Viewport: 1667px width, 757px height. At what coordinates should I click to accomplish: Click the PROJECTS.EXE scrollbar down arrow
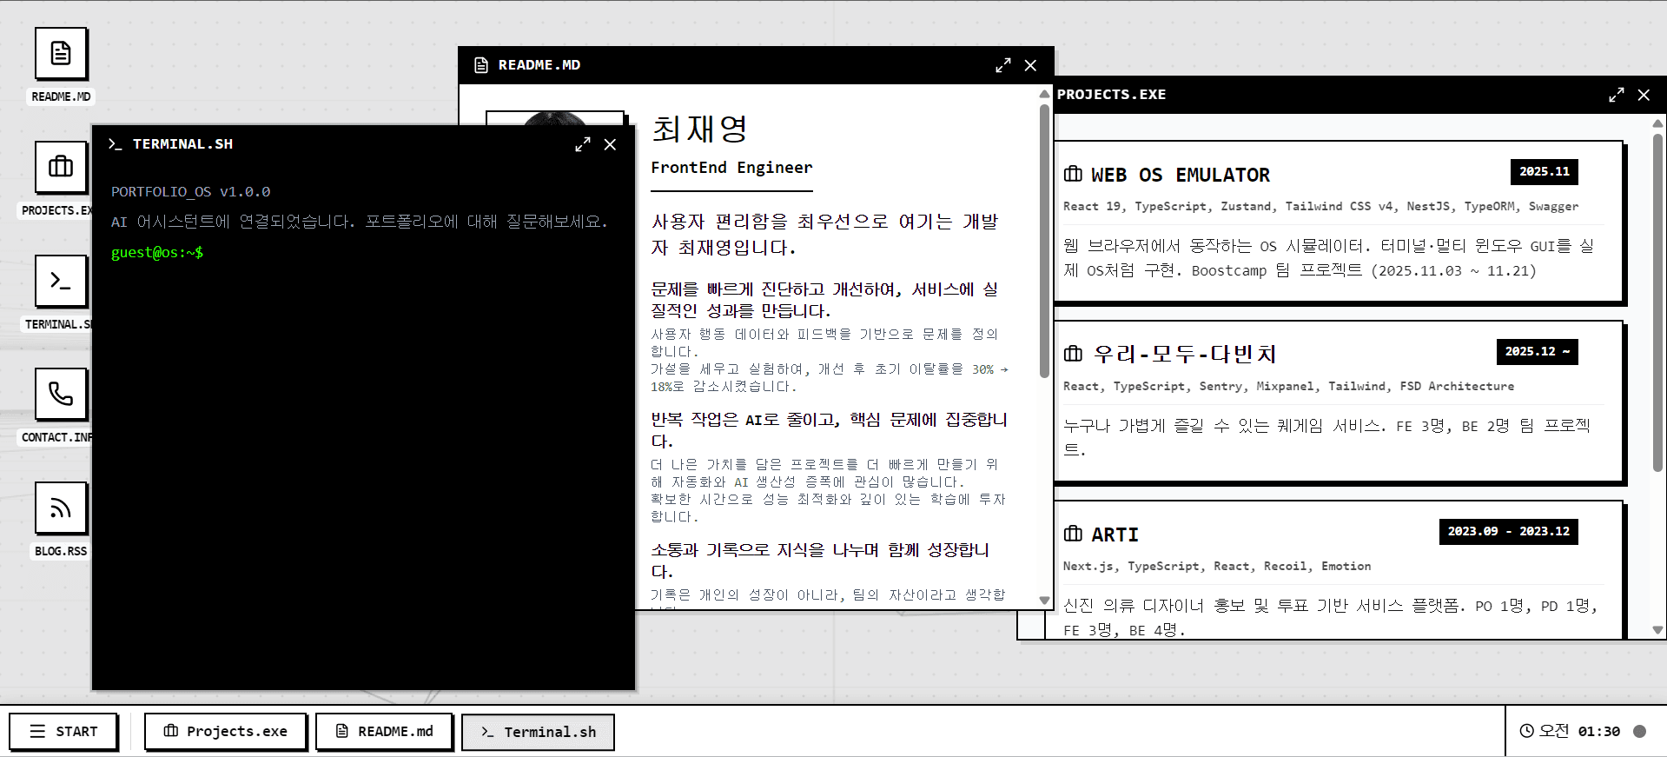1657,630
